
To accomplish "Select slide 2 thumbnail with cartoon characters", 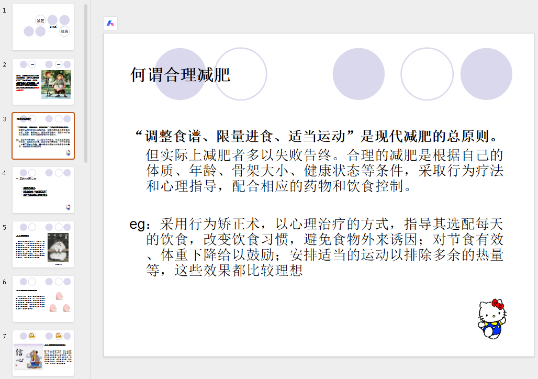I will [x=43, y=81].
